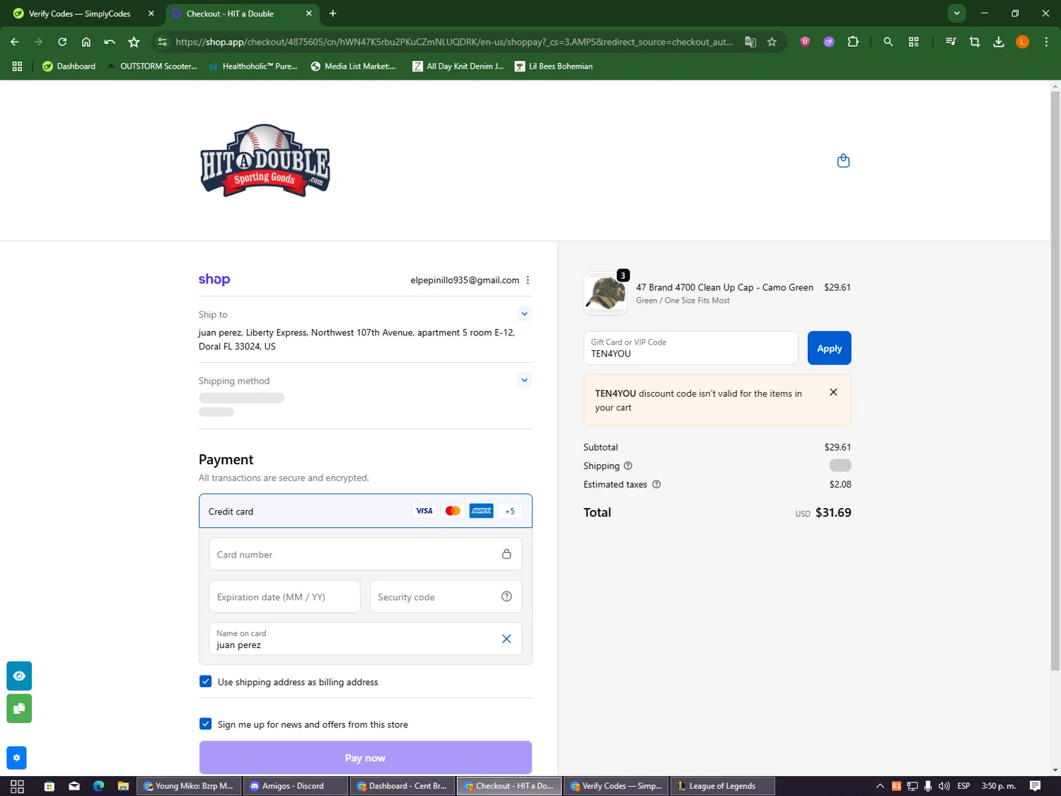Dismiss the TEN4YOU invalid code message
Viewport: 1061px width, 796px height.
(833, 392)
